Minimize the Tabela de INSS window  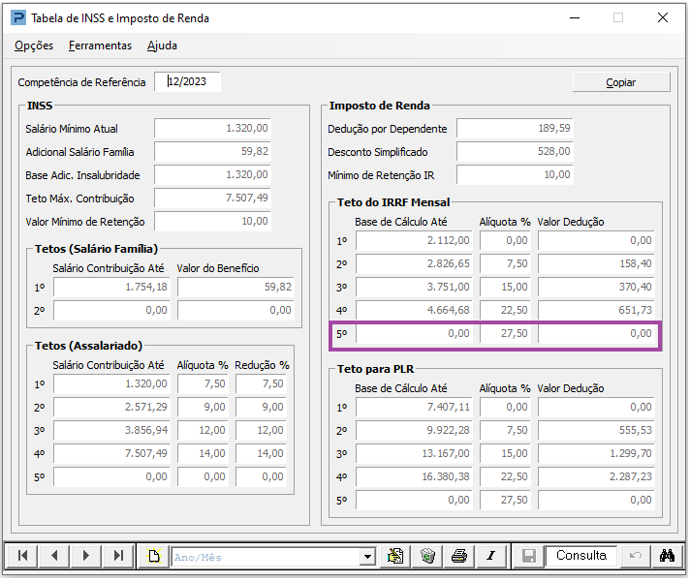point(575,18)
